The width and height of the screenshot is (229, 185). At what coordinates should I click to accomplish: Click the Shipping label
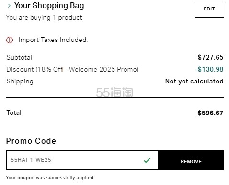[x=20, y=82]
